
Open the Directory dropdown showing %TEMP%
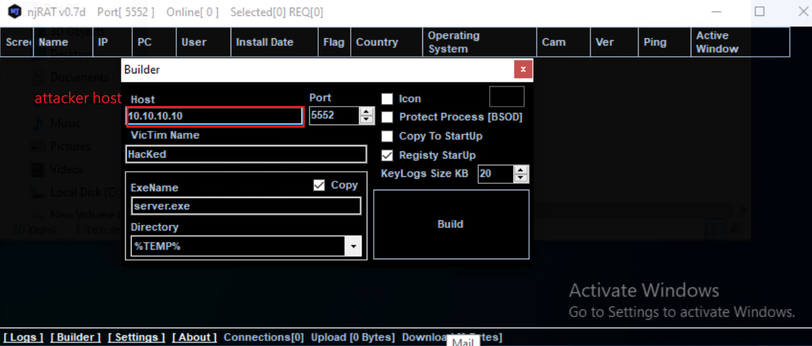[352, 246]
